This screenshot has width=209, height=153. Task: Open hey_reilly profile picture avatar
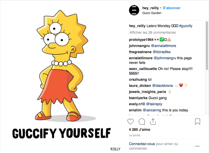click(x=134, y=10)
